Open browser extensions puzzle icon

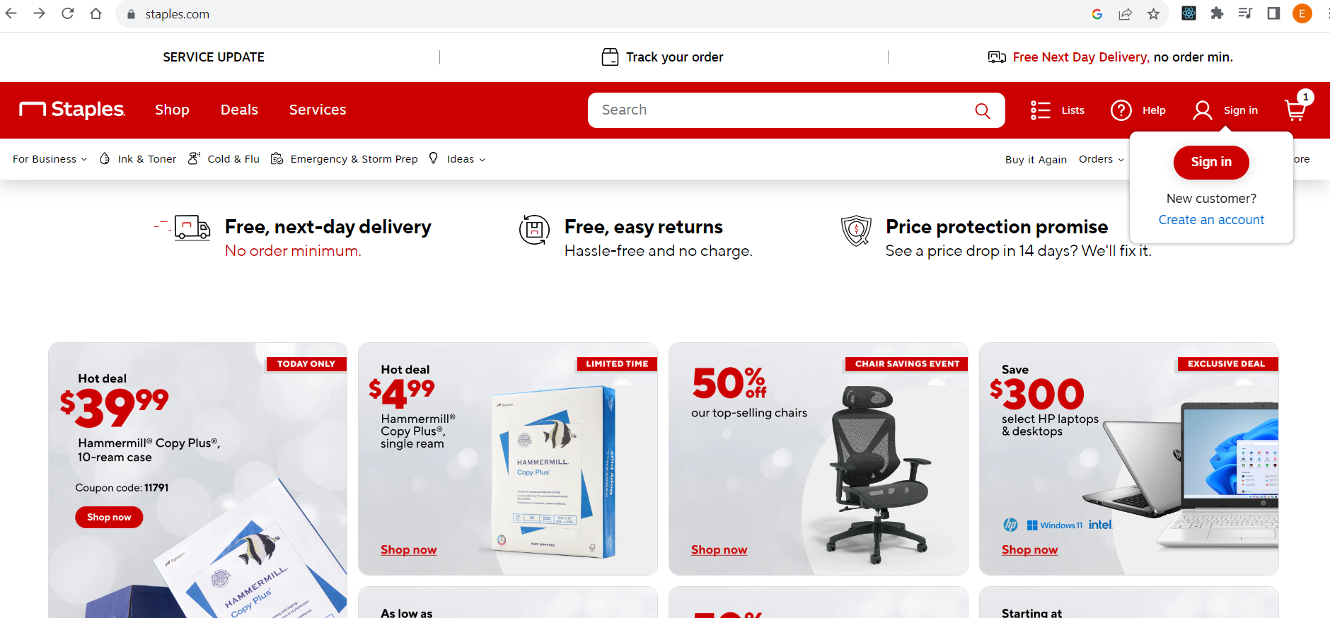1217,13
